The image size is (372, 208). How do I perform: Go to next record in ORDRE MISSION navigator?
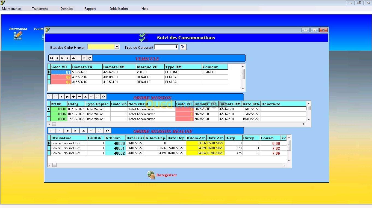61,97
